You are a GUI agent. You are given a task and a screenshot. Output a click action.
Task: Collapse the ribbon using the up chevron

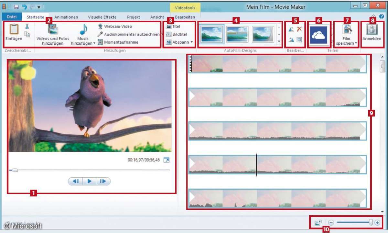coord(374,17)
